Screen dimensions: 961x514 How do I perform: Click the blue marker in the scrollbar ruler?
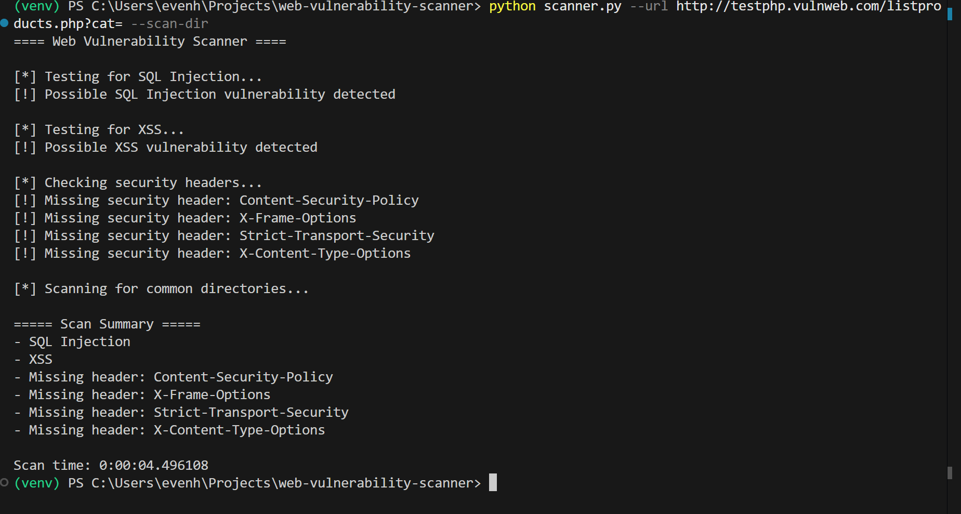click(x=950, y=14)
